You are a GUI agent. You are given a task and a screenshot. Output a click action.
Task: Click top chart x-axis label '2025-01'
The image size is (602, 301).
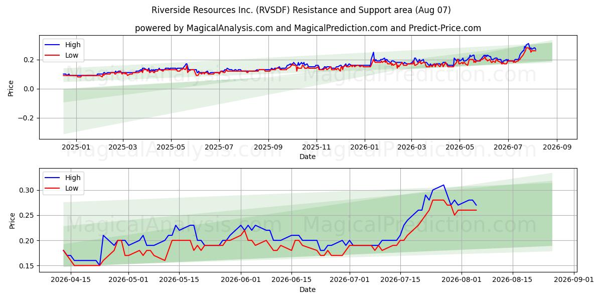click(76, 147)
